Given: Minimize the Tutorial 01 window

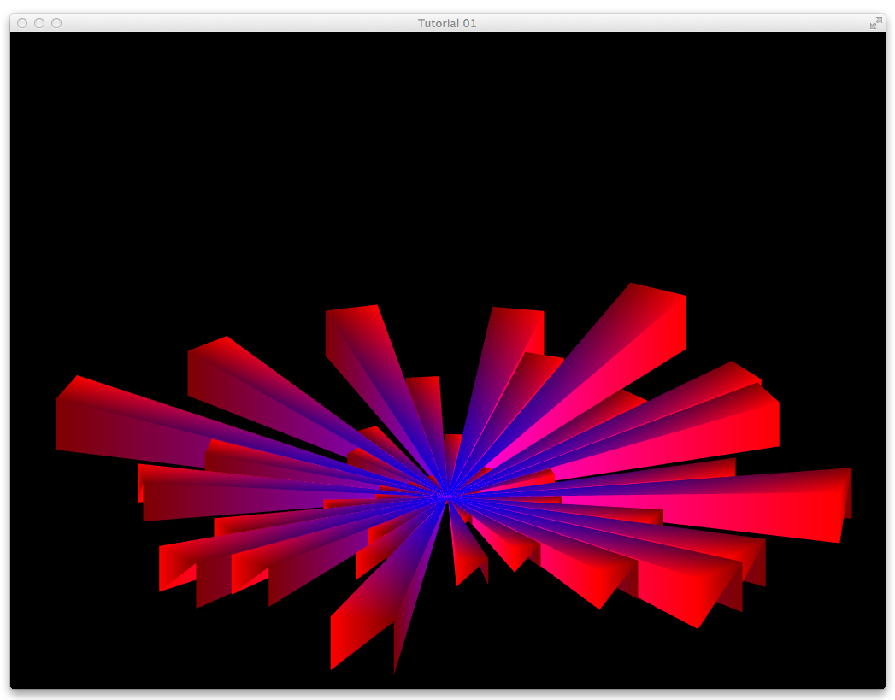Looking at the screenshot, I should (39, 23).
